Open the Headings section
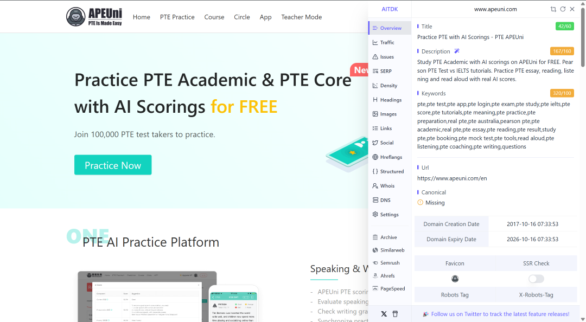The height and width of the screenshot is (322, 586). (x=390, y=100)
